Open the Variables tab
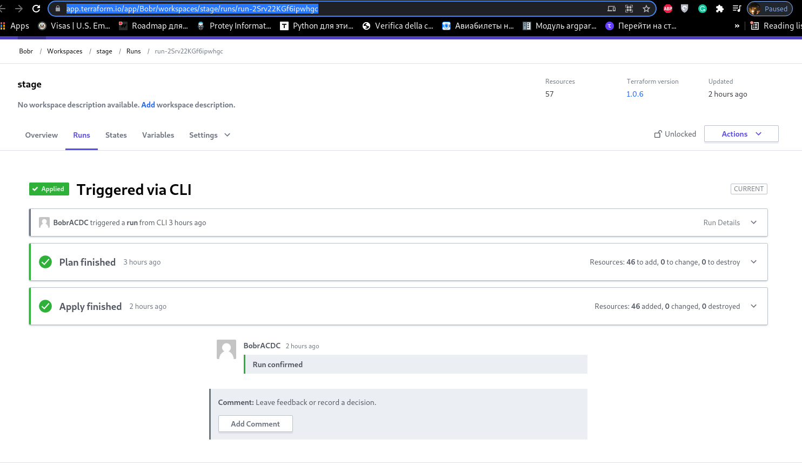 pyautogui.click(x=158, y=135)
